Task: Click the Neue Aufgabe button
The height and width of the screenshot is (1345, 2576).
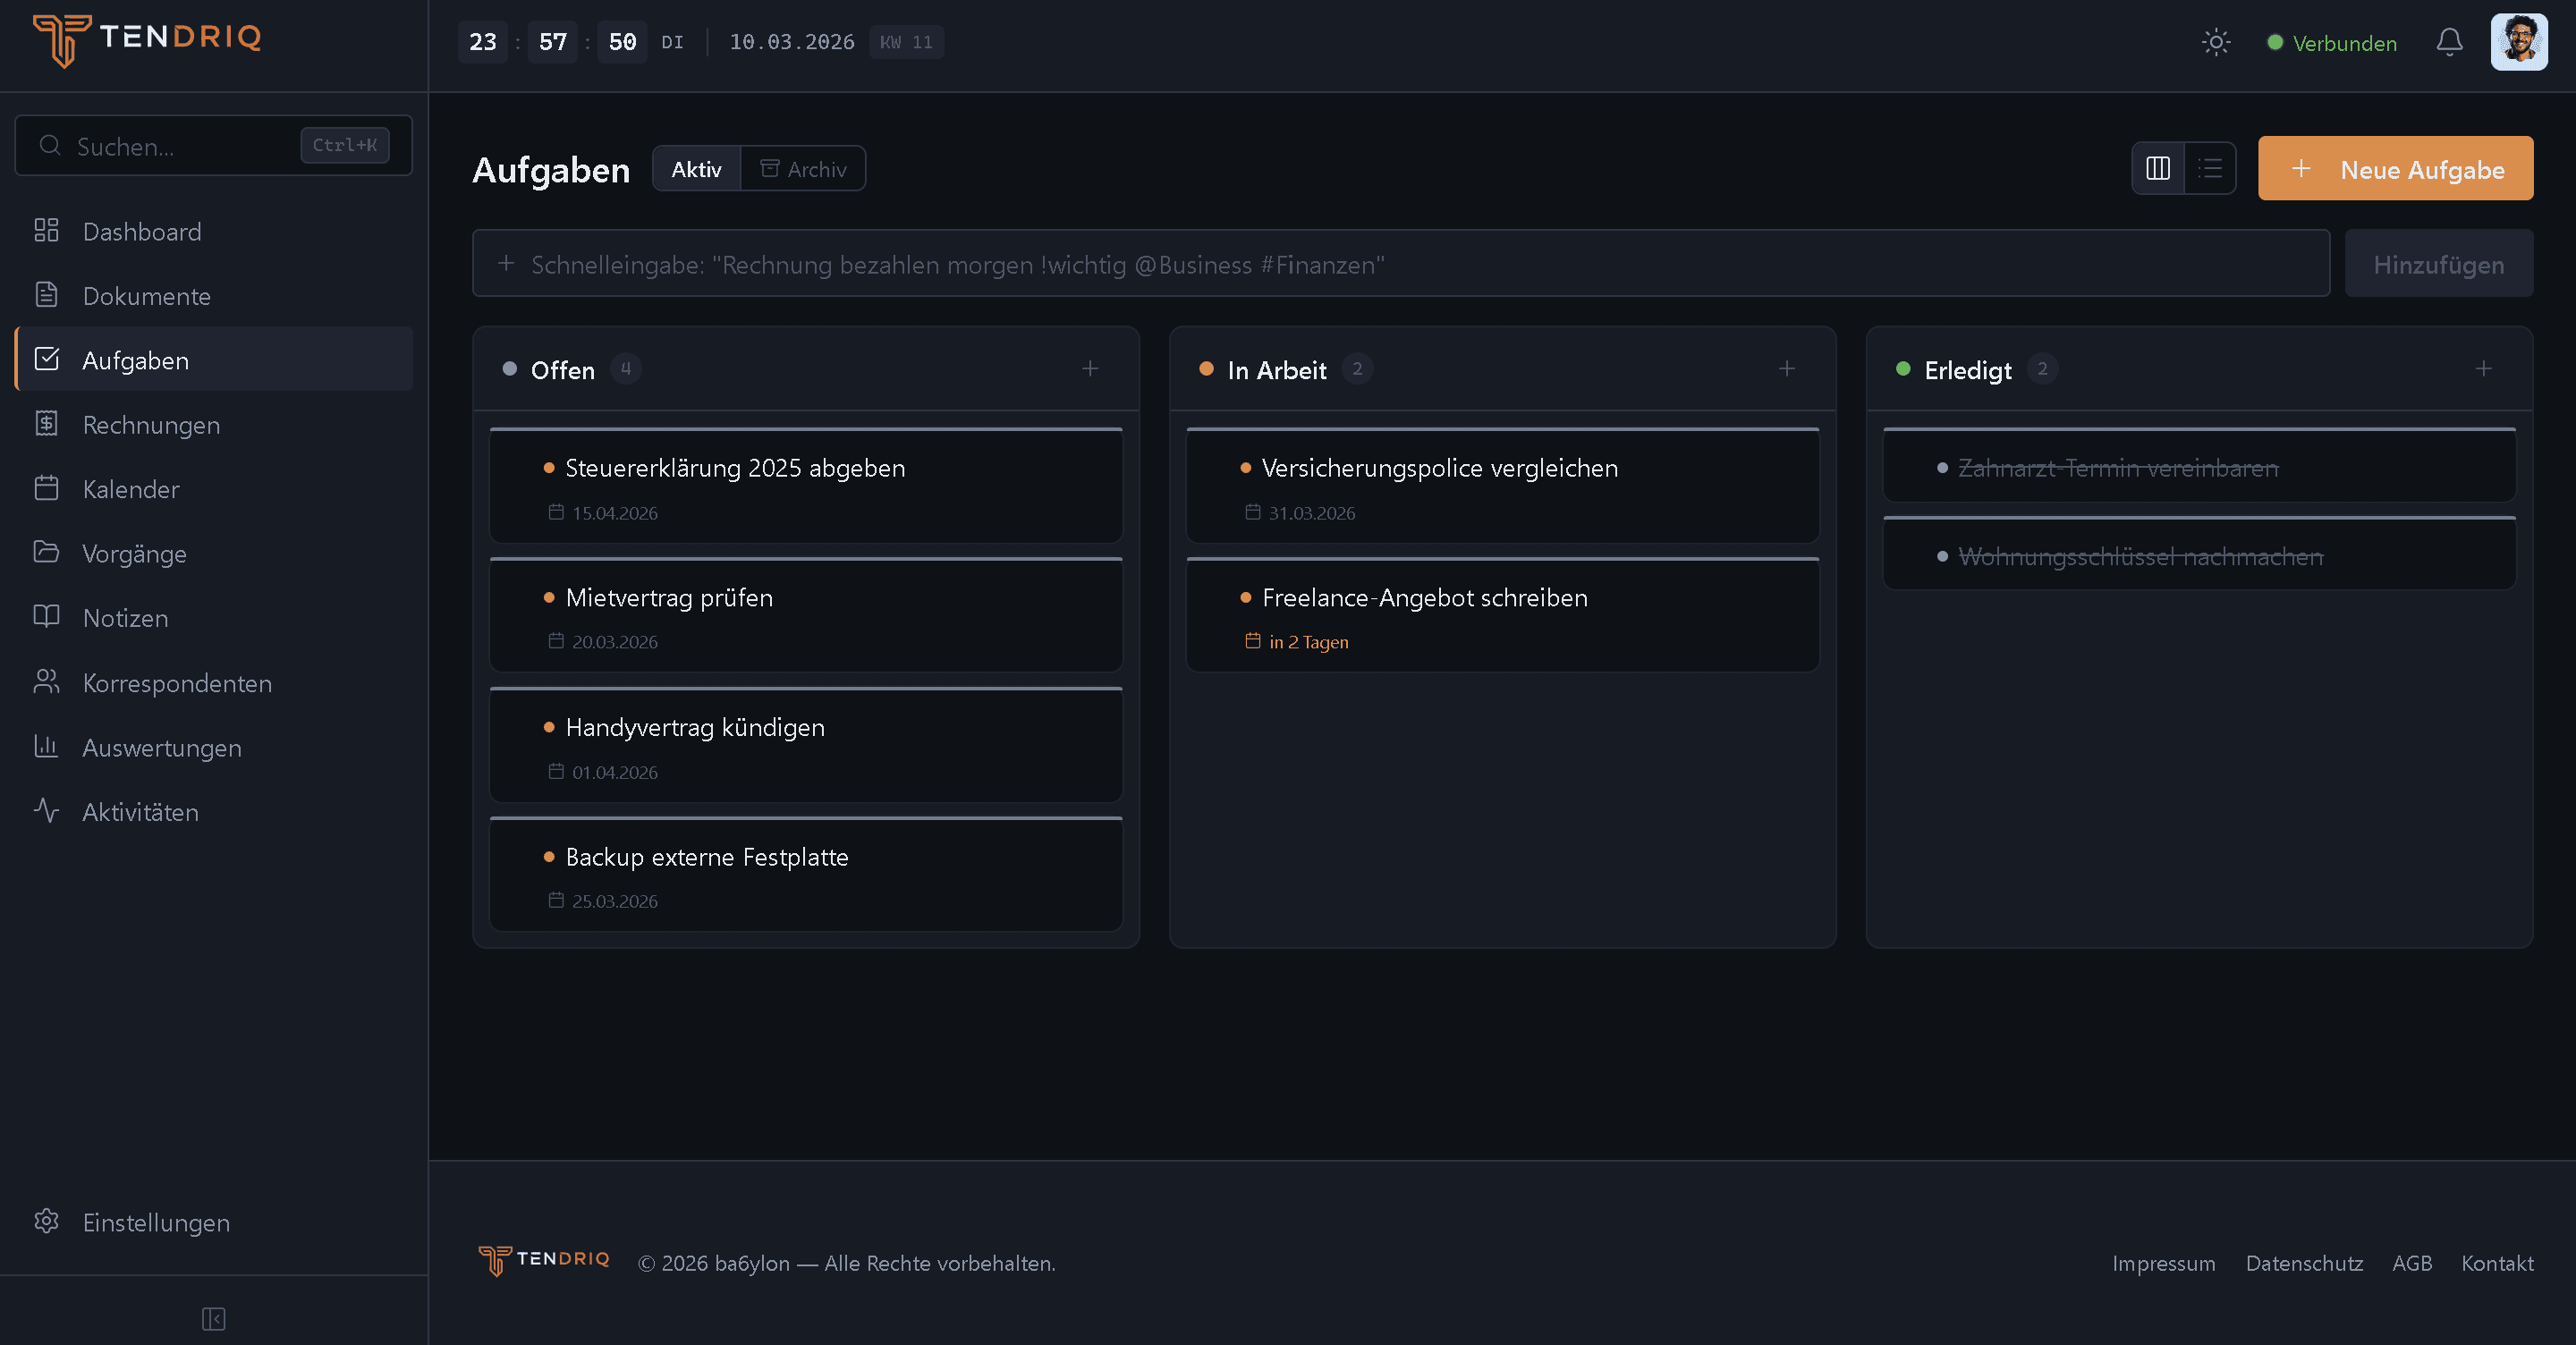Action: (x=2395, y=169)
